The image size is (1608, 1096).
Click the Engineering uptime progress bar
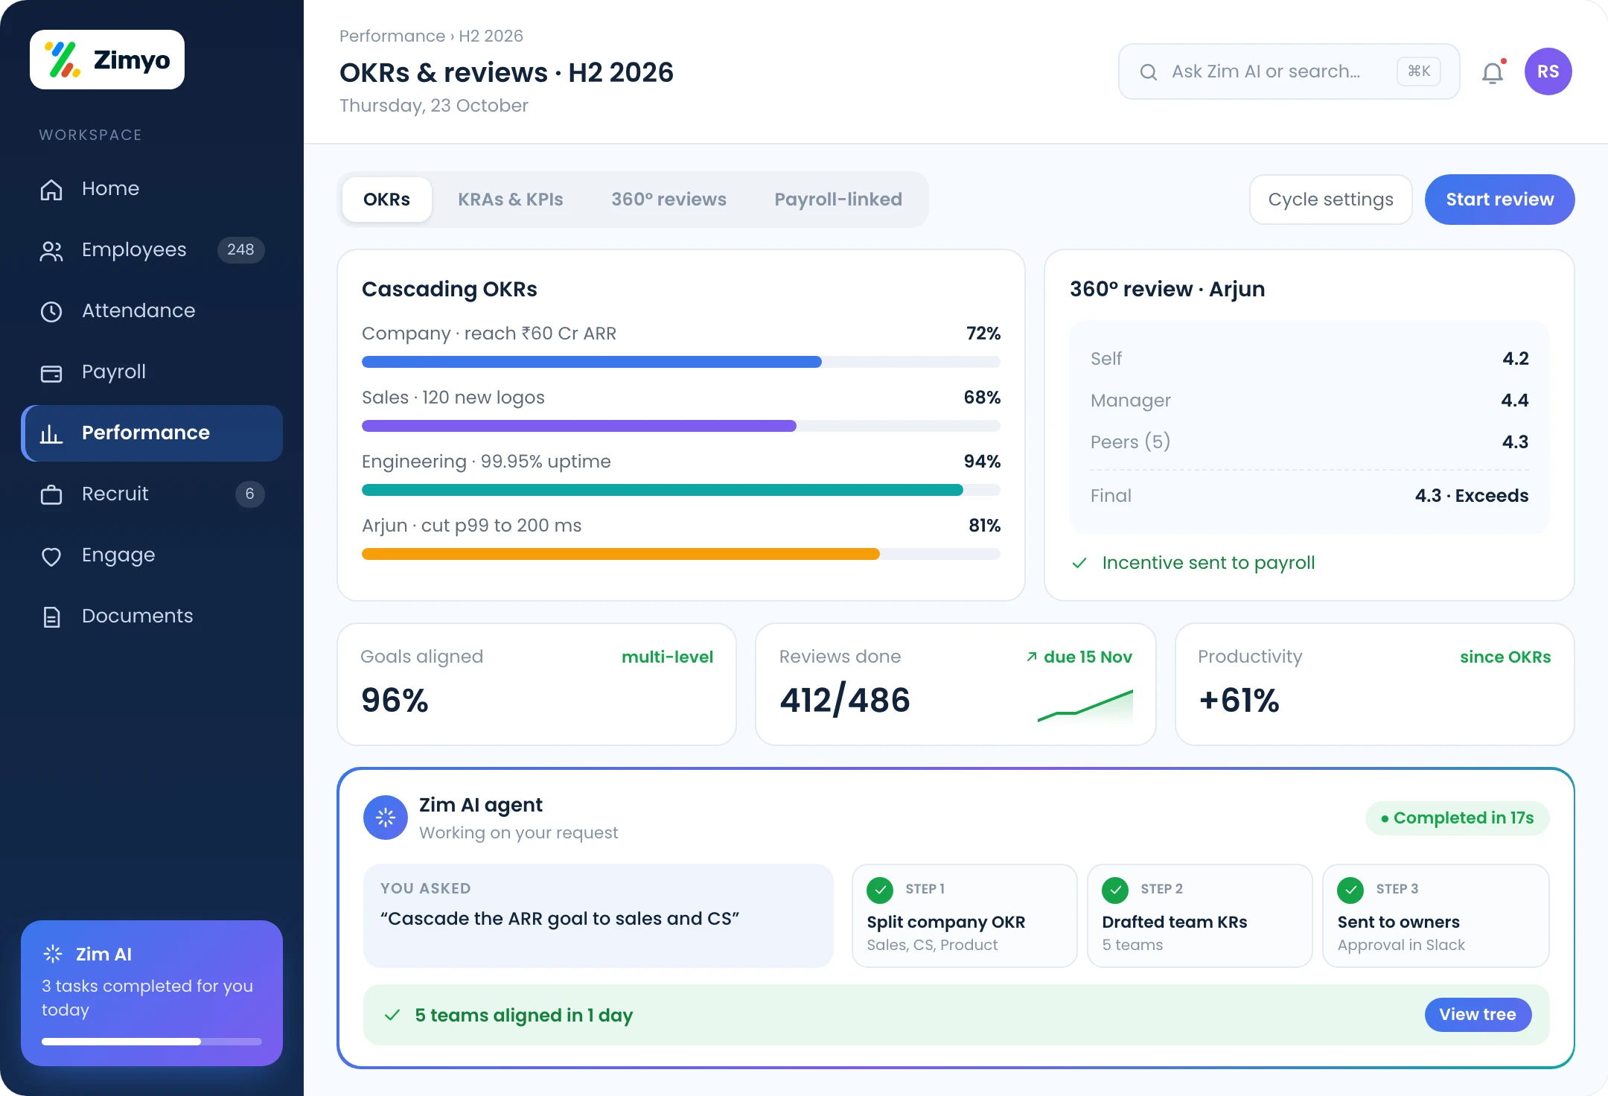(681, 490)
